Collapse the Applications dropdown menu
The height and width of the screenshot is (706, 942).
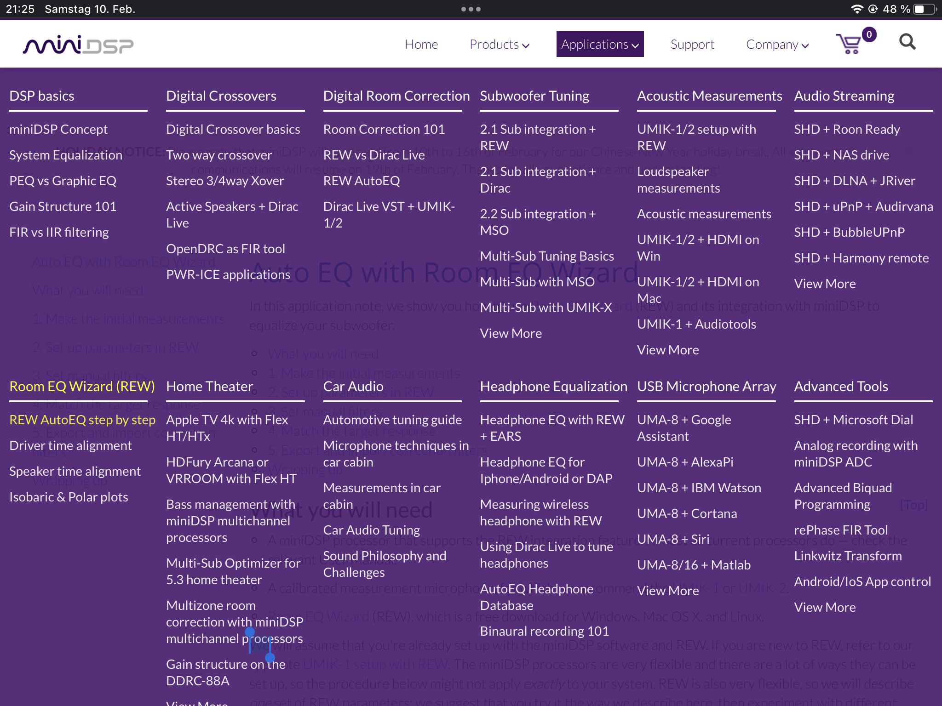[600, 44]
